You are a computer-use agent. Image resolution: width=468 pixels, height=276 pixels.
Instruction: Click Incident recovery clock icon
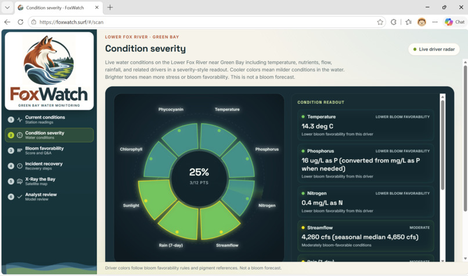point(20,166)
